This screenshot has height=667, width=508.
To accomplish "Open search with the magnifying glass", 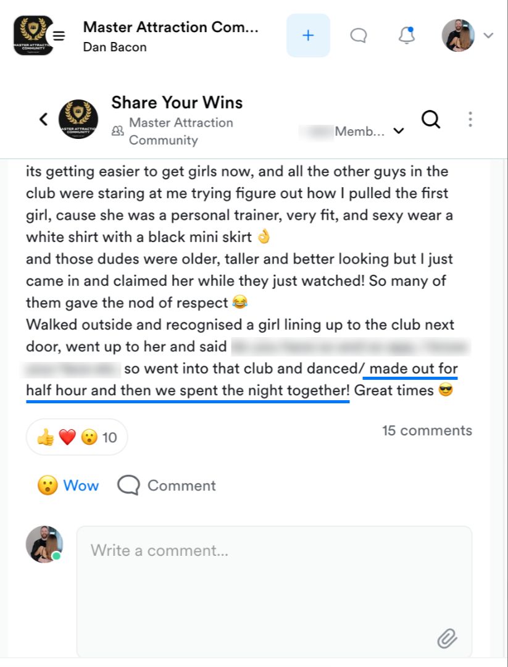I will click(x=431, y=120).
